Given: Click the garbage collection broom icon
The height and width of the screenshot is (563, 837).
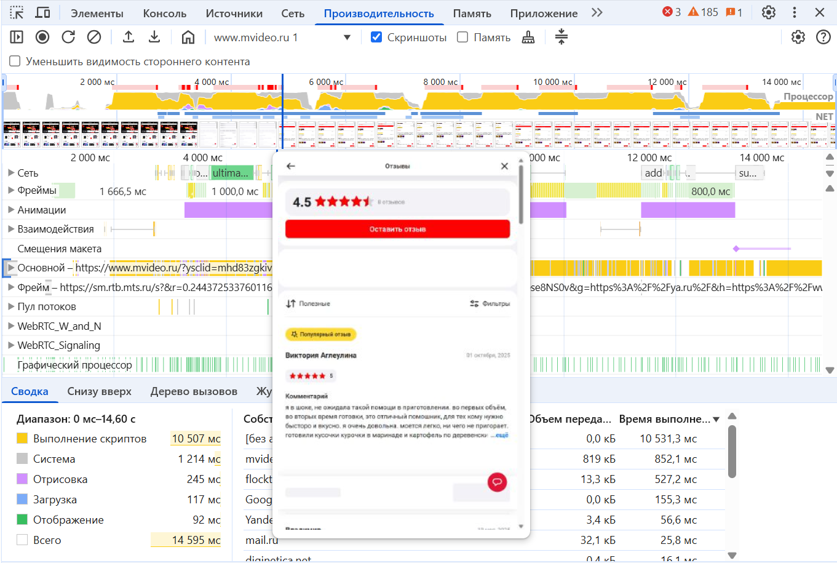Looking at the screenshot, I should click(x=528, y=38).
